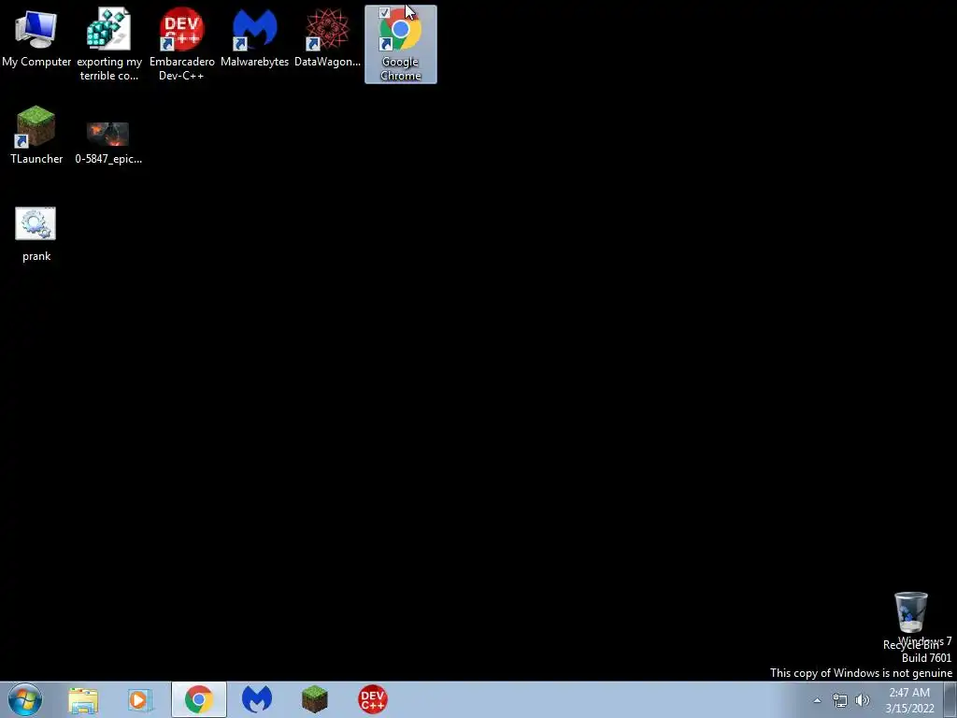Open the volume speaker tray icon

pos(862,700)
